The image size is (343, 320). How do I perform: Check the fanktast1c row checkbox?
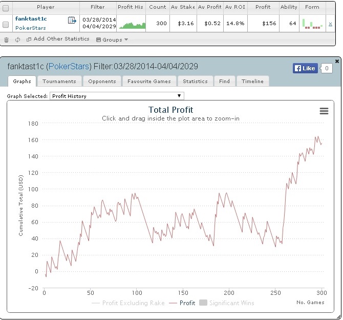point(6,24)
